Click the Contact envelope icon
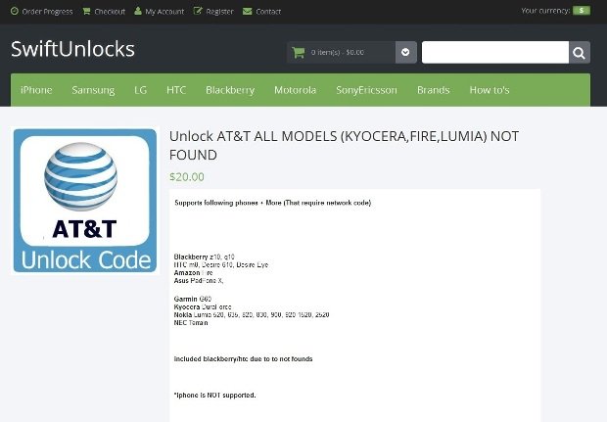 click(x=247, y=11)
